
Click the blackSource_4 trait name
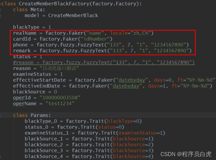[44, 156]
